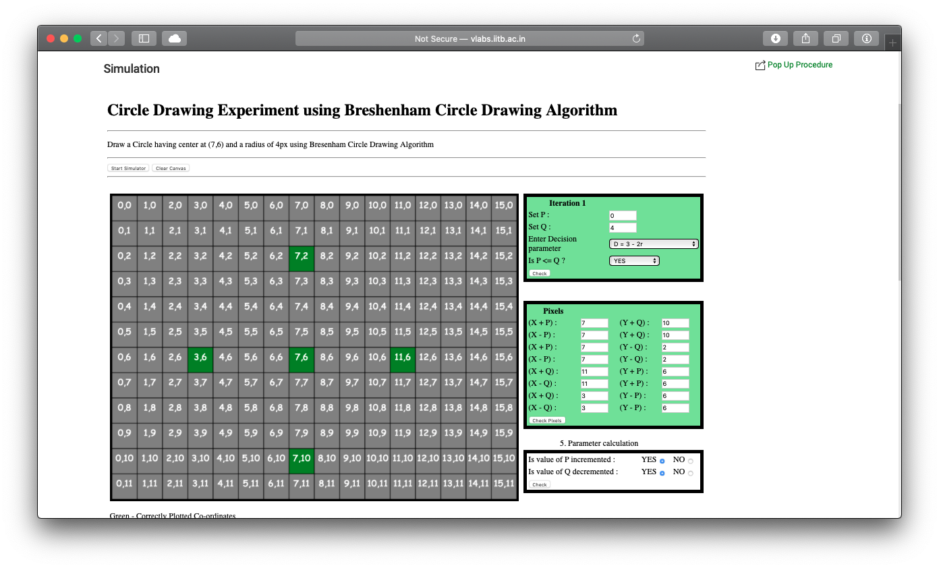Click first (Y + Q) pixel field
This screenshot has width=939, height=568.
[x=675, y=323]
